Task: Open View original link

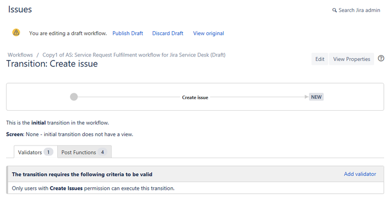Action: point(209,33)
